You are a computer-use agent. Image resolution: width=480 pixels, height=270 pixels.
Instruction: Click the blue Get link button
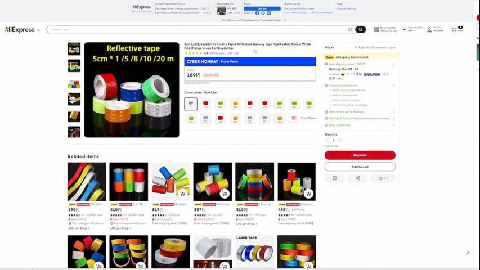[x=262, y=8]
